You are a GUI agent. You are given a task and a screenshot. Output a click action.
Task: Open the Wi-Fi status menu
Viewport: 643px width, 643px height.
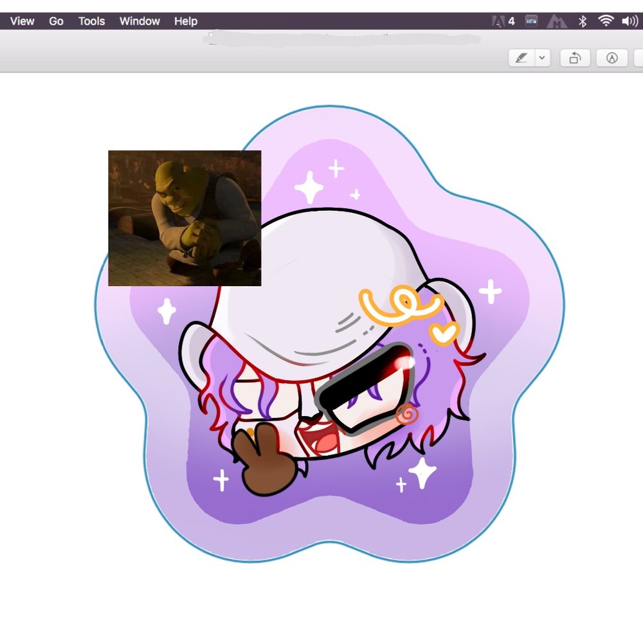pyautogui.click(x=606, y=21)
